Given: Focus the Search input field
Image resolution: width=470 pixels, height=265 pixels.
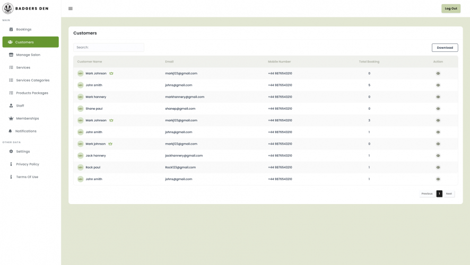Looking at the screenshot, I should point(109,47).
